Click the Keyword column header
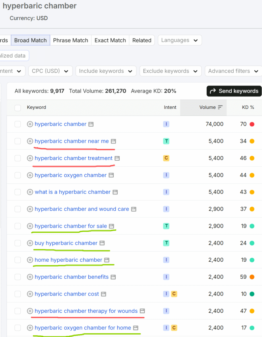The height and width of the screenshot is (337, 262). 36,107
